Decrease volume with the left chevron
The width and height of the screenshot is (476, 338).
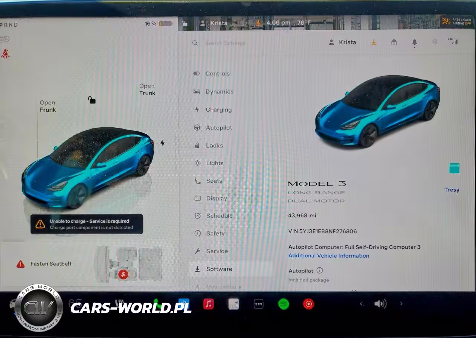tap(361, 304)
